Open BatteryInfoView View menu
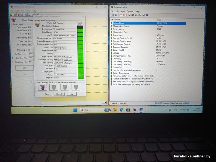The image size is (216, 162). coord(123,11)
